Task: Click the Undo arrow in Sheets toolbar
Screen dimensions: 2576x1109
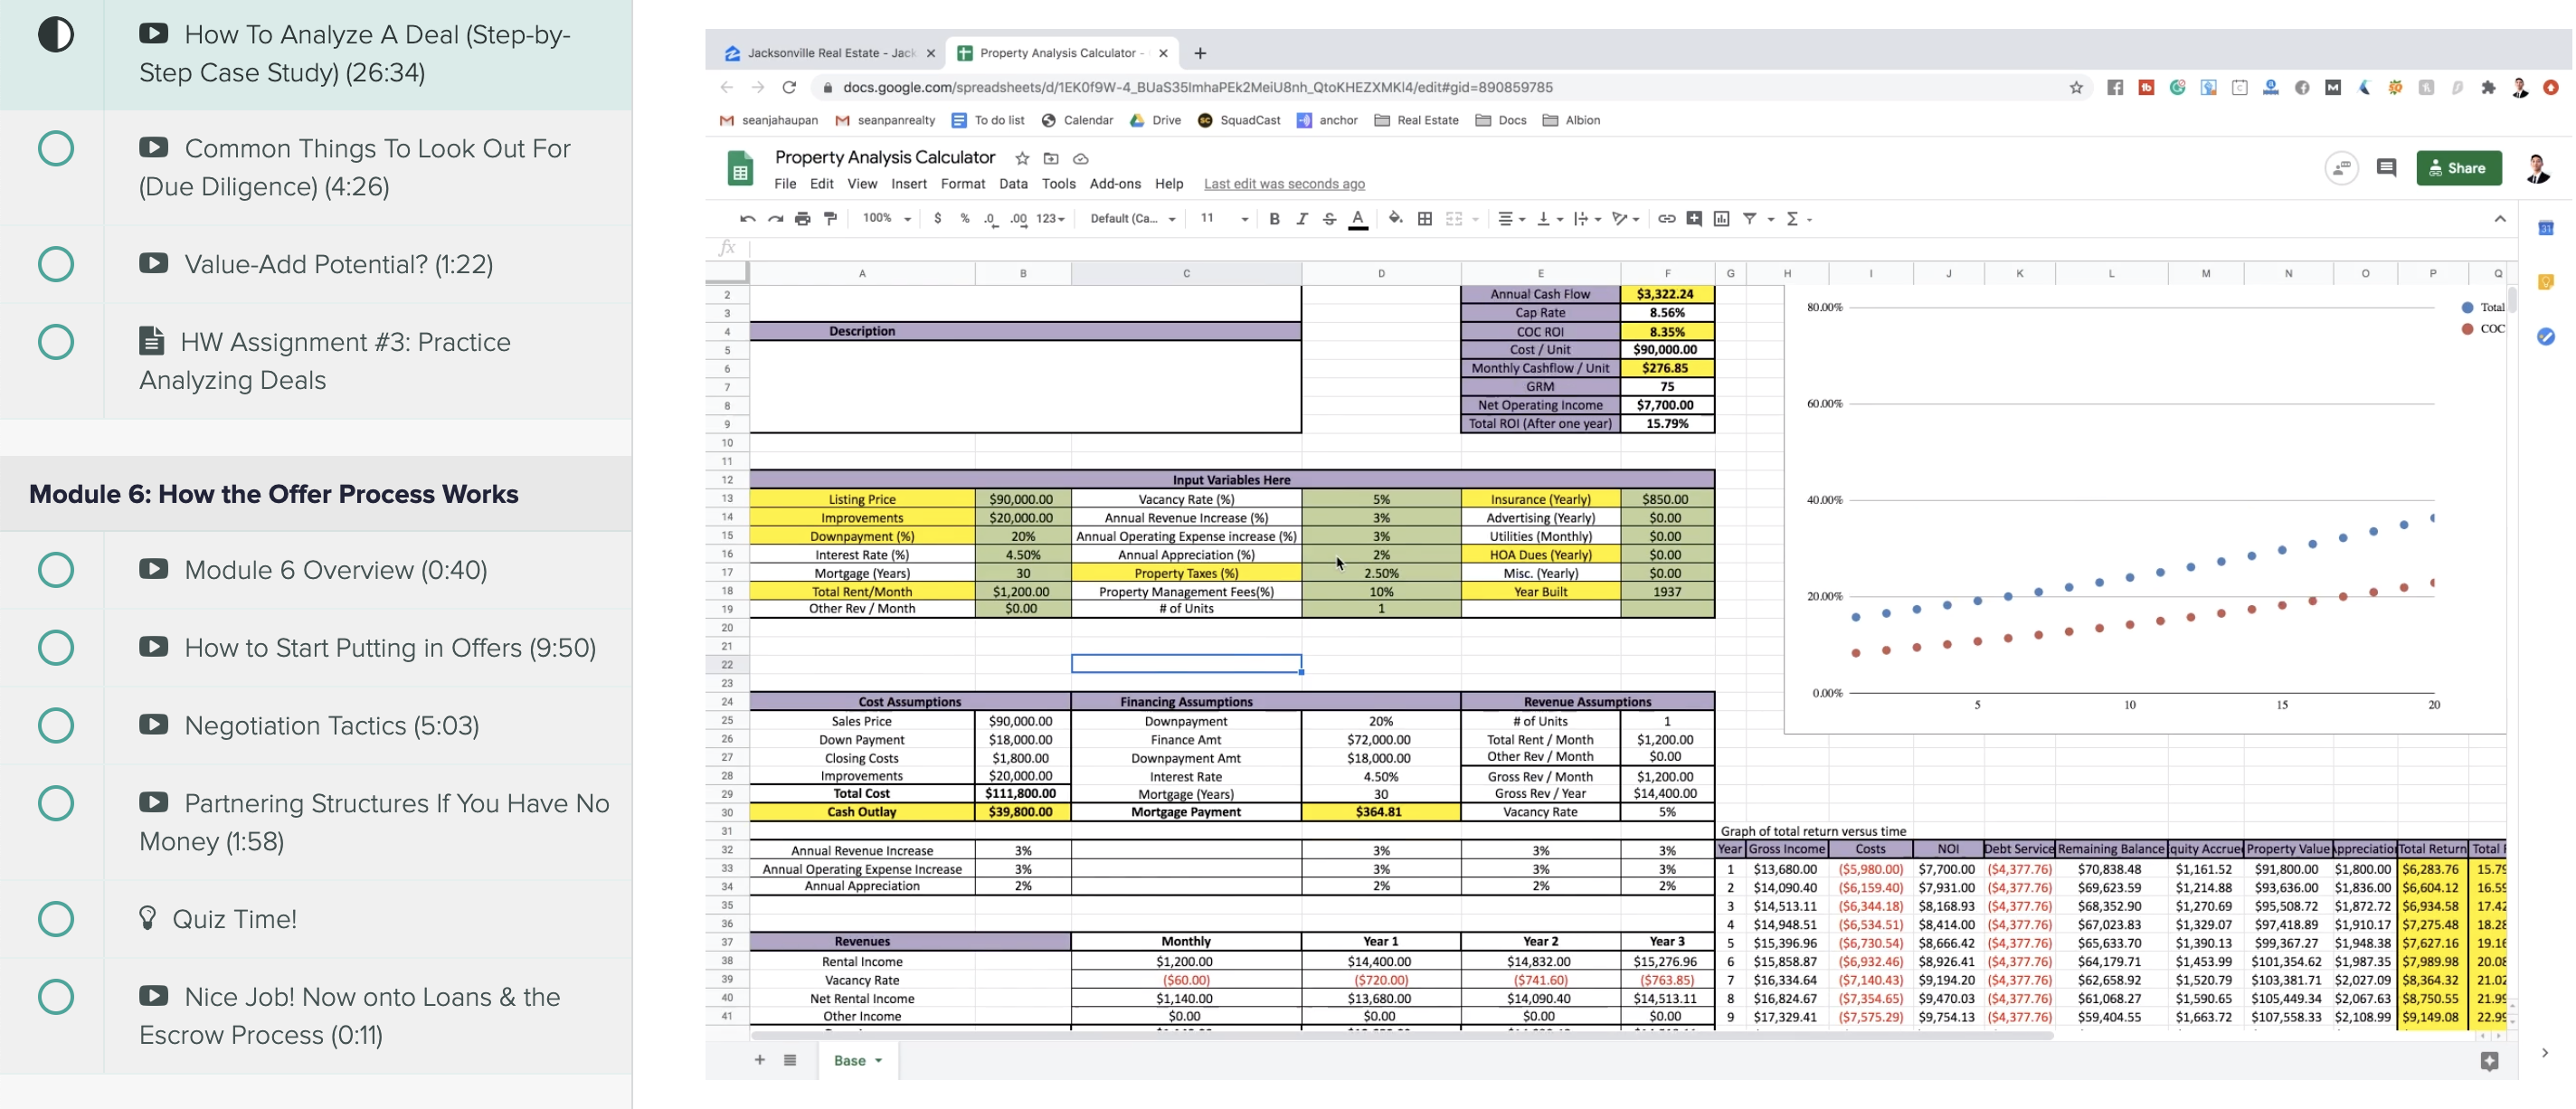Action: (747, 218)
